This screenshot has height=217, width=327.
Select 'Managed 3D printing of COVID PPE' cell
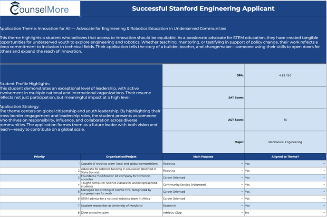(121, 191)
